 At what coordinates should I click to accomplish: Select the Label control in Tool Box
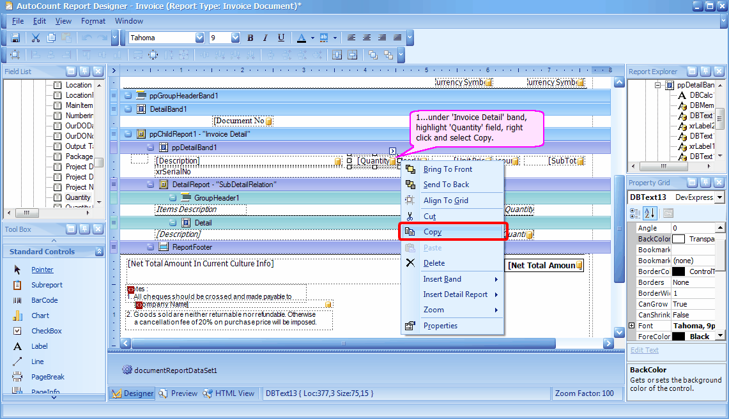(x=39, y=346)
